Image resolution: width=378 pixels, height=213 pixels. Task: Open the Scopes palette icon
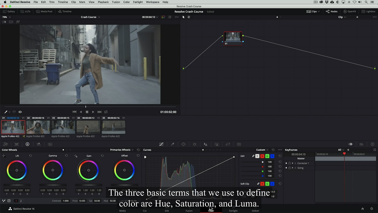click(x=361, y=144)
